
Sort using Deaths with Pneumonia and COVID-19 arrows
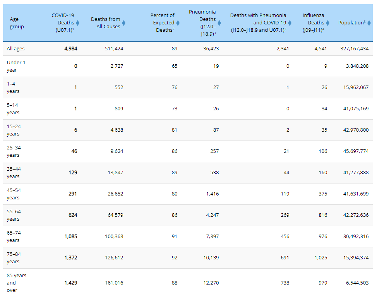coord(290,23)
